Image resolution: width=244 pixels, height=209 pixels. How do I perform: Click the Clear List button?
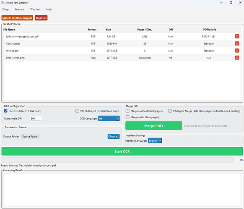(x=41, y=18)
